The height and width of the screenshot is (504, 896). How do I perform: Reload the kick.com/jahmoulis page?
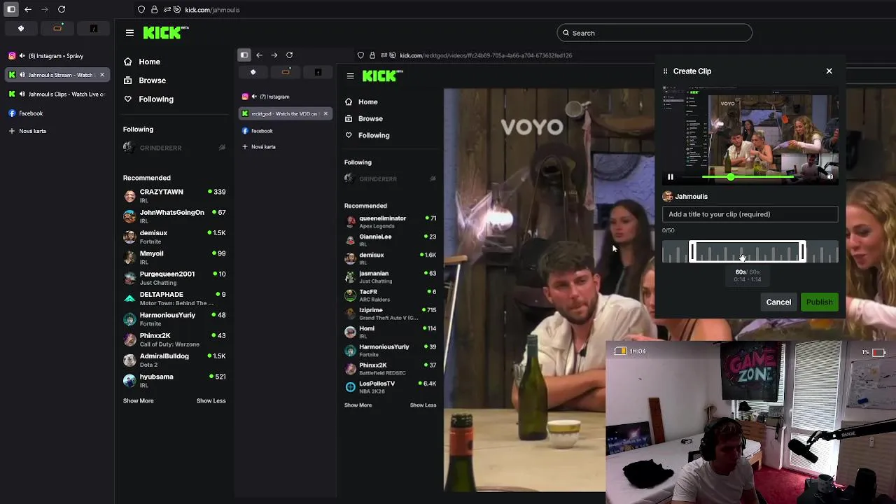[x=62, y=9]
